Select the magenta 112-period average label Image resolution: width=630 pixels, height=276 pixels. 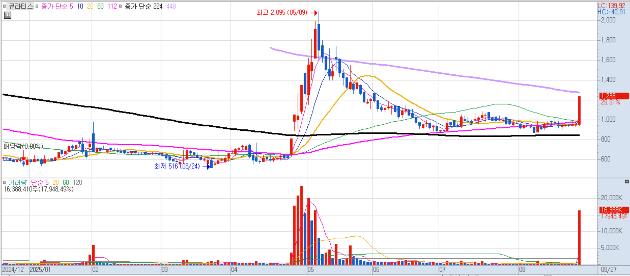[112, 6]
